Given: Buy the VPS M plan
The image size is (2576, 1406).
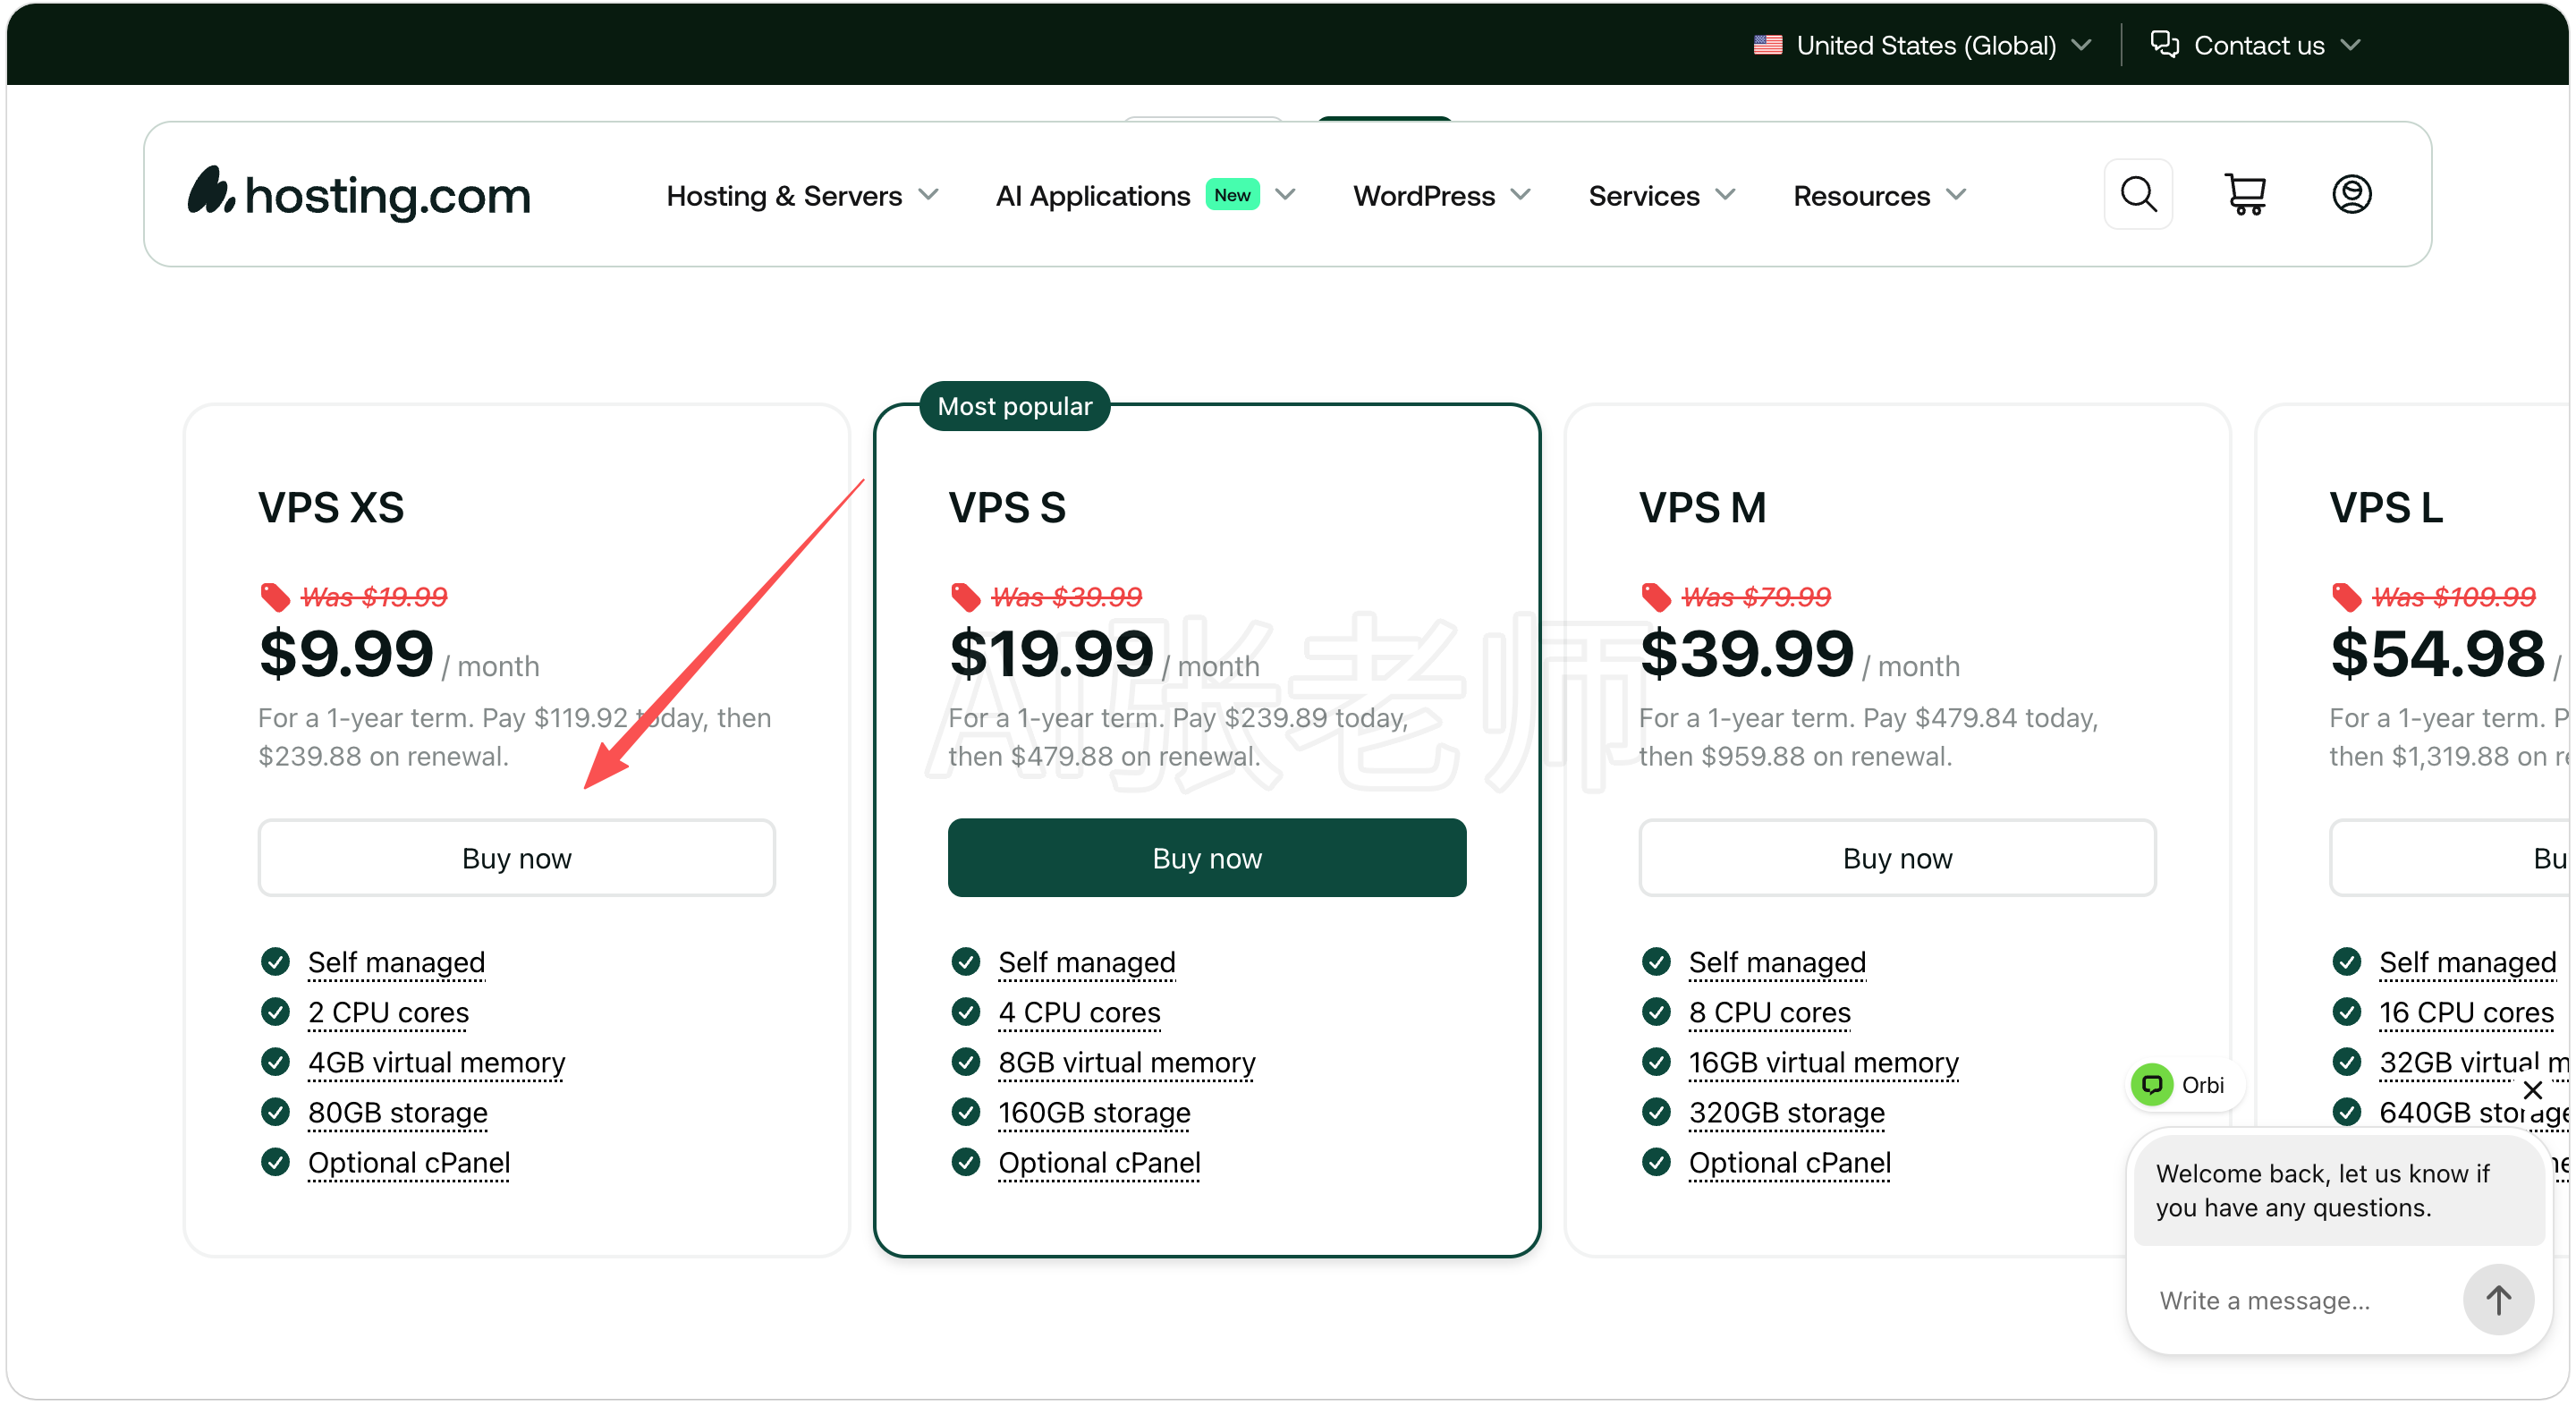Looking at the screenshot, I should click(1897, 858).
